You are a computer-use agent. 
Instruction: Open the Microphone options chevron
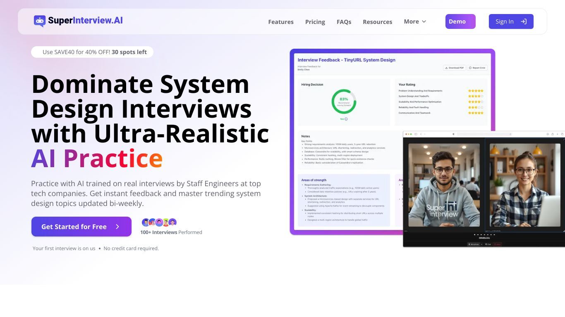point(482,244)
